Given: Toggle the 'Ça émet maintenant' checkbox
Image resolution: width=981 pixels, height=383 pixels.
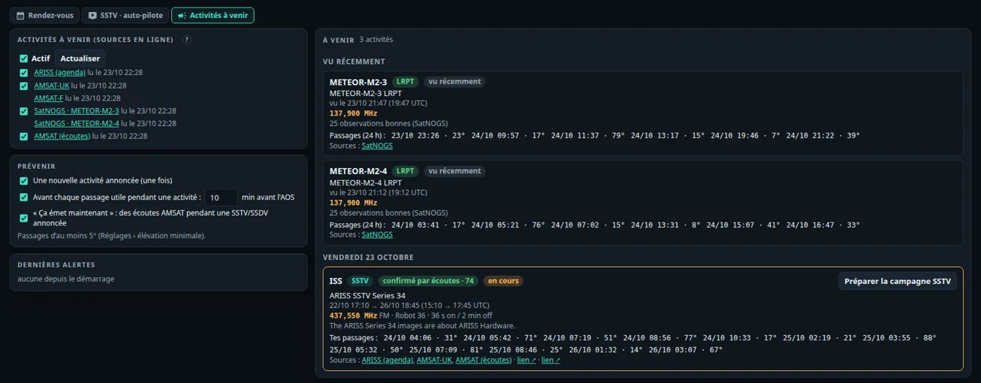Looking at the screenshot, I should click(23, 218).
